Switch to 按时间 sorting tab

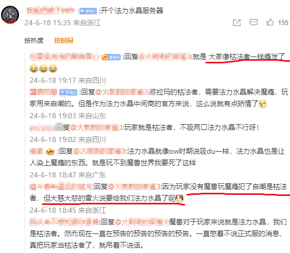[x=64, y=41]
